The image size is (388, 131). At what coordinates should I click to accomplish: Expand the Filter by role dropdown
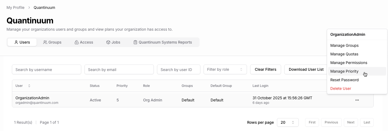pyautogui.click(x=225, y=69)
